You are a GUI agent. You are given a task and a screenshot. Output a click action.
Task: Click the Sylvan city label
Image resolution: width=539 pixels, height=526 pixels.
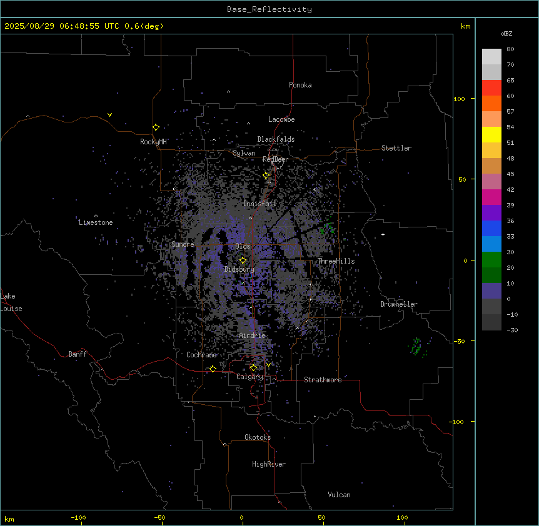coord(244,153)
